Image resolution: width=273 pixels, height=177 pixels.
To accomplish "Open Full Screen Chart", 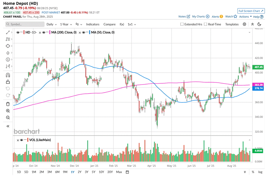I will (251, 11).
